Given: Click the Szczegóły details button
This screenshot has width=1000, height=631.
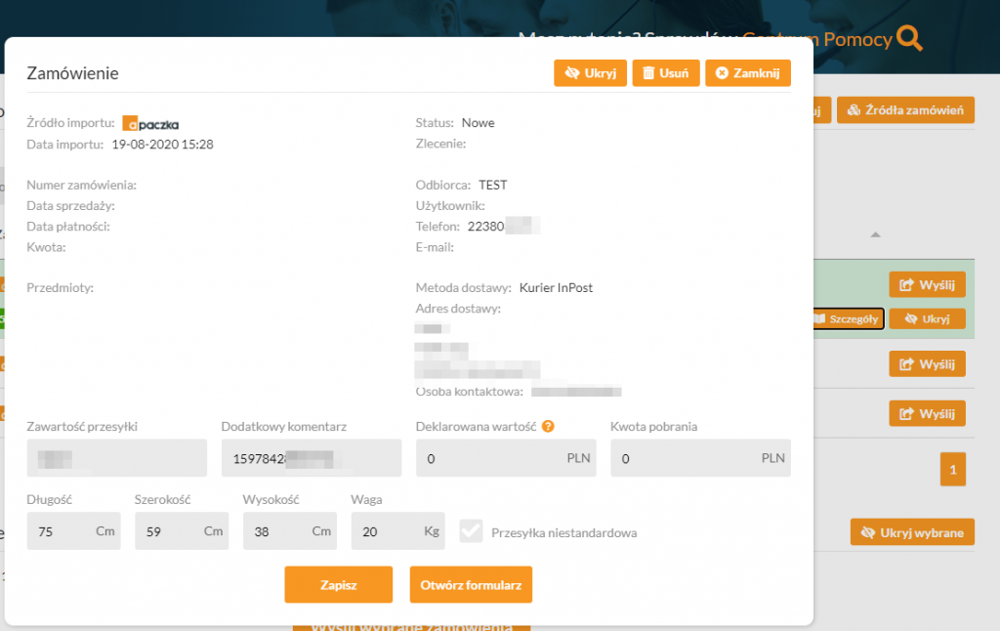Looking at the screenshot, I should (x=850, y=318).
